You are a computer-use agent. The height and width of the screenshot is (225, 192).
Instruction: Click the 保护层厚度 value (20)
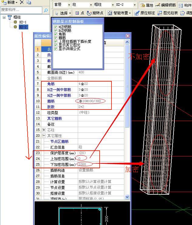(x=82, y=153)
